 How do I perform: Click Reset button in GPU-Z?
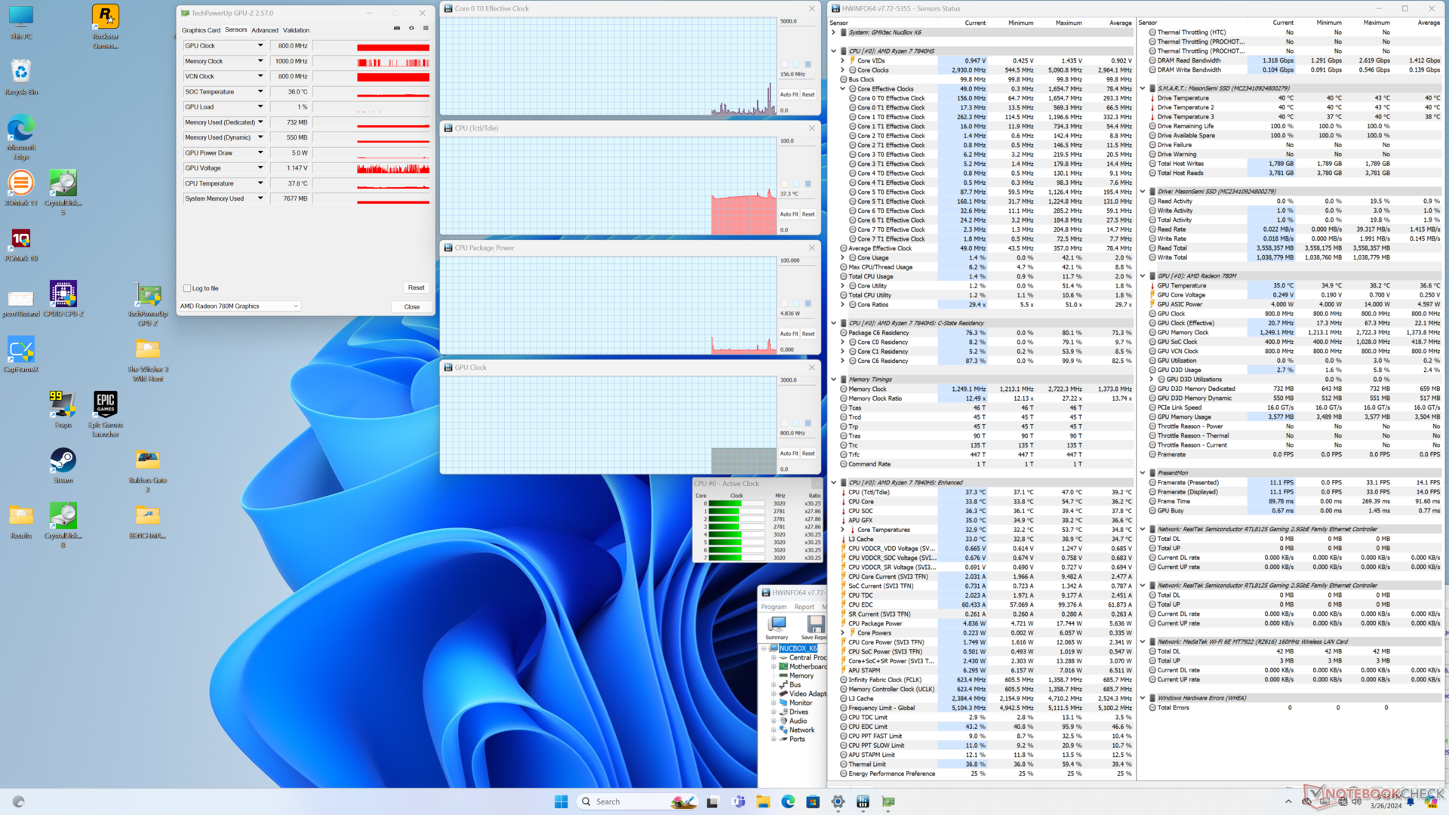pos(416,288)
